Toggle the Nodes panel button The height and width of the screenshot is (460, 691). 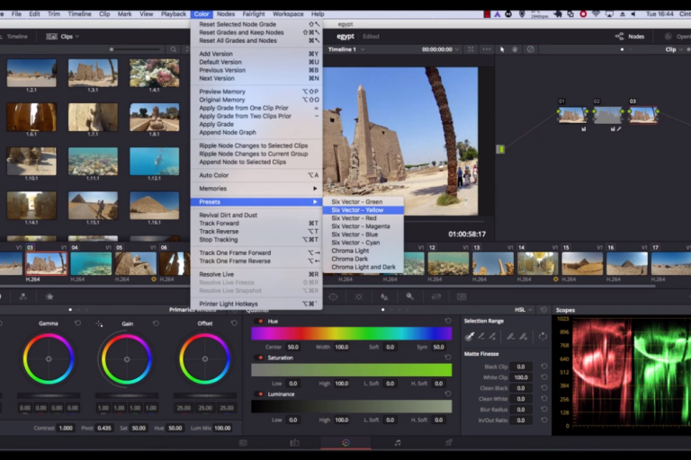point(630,37)
